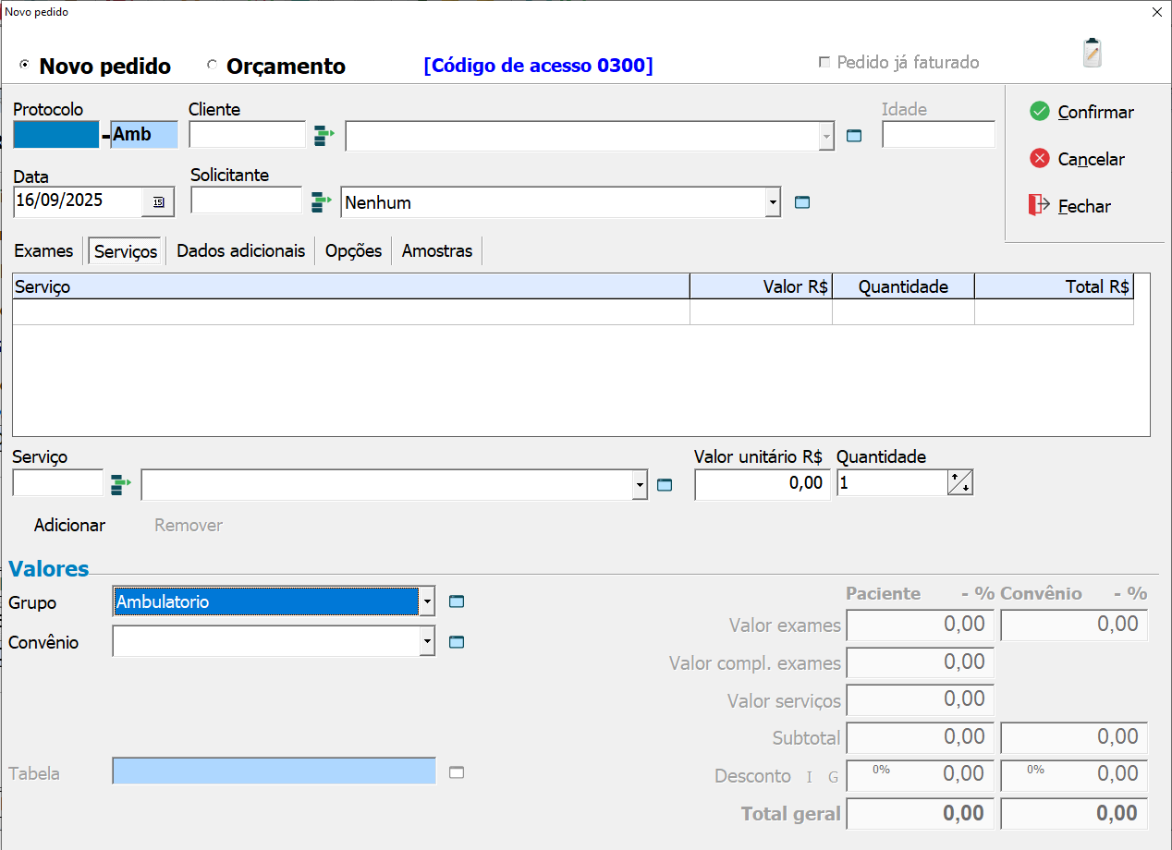The width and height of the screenshot is (1172, 850).
Task: Click the Confirmar button label
Action: click(x=1095, y=112)
